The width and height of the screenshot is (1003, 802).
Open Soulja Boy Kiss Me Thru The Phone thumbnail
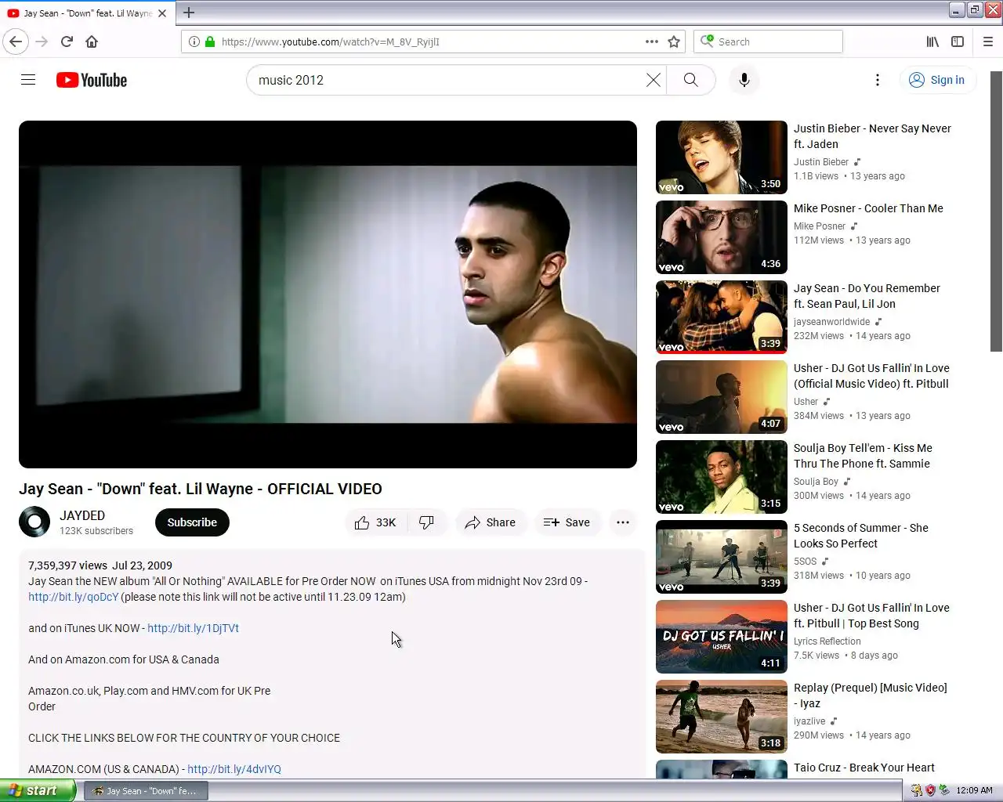(x=722, y=477)
